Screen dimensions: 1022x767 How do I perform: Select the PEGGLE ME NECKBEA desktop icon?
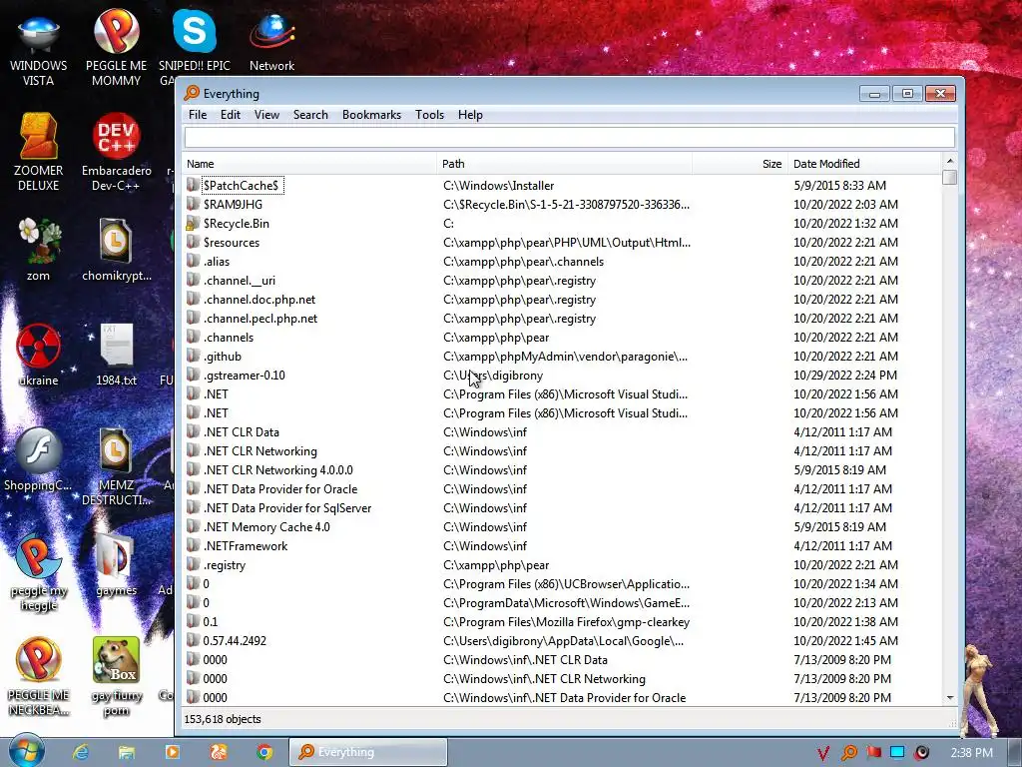(39, 677)
